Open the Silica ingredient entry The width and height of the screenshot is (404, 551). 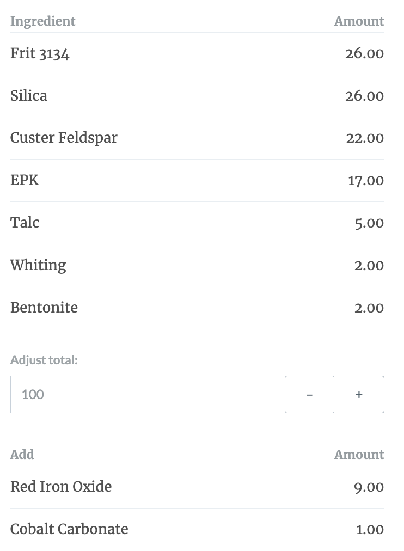click(x=28, y=96)
